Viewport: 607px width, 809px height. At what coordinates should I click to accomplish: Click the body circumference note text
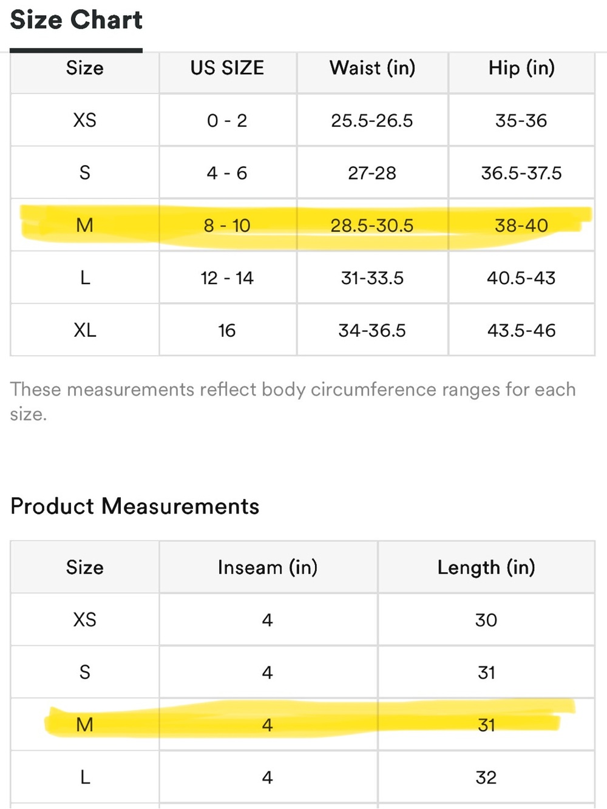click(x=293, y=402)
